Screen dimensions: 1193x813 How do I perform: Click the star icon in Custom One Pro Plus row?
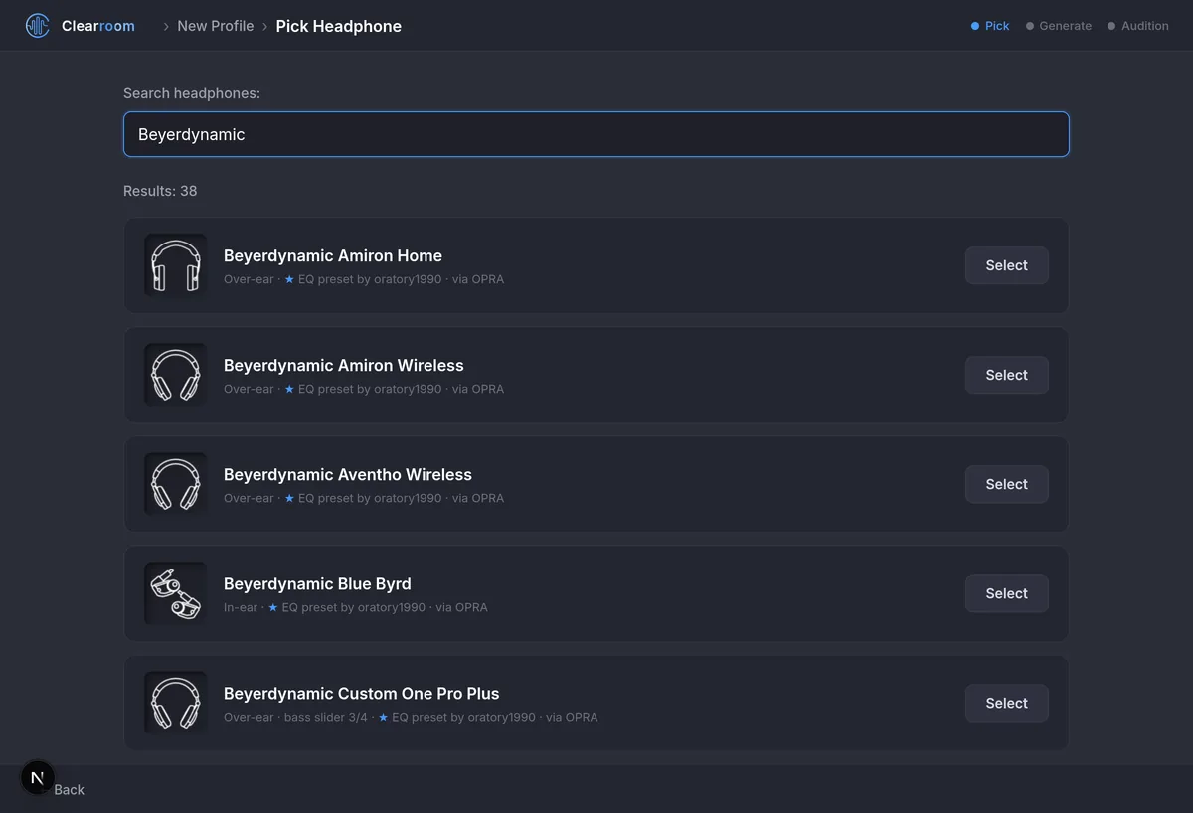pos(384,717)
